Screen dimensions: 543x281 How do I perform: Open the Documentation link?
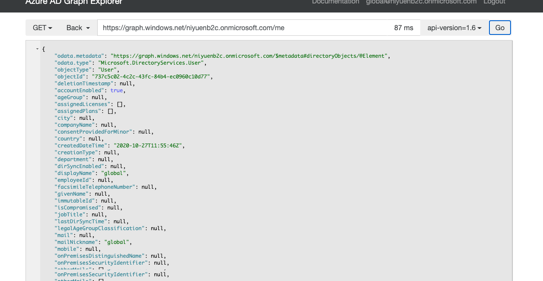point(335,2)
